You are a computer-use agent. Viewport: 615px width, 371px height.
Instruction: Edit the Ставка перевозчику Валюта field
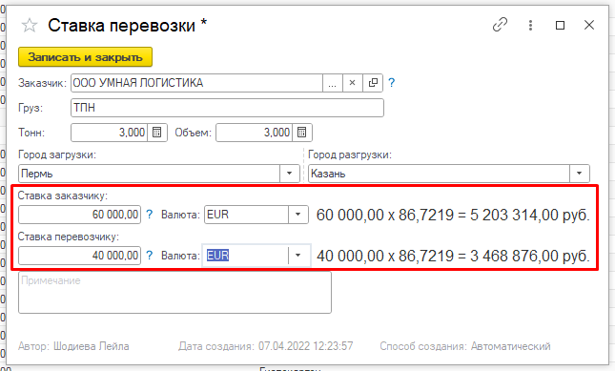(x=246, y=256)
